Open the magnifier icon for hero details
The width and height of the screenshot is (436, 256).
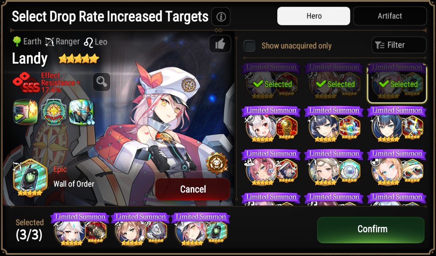tap(101, 82)
